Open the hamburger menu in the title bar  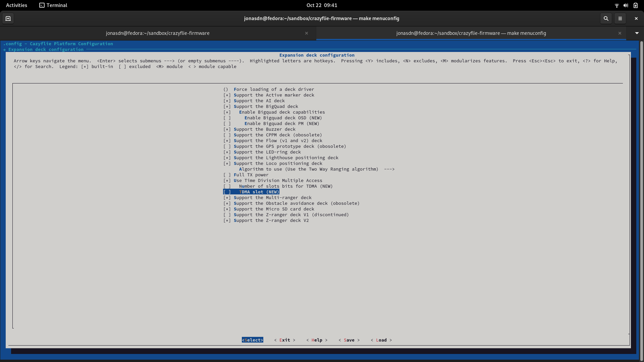[x=620, y=18]
